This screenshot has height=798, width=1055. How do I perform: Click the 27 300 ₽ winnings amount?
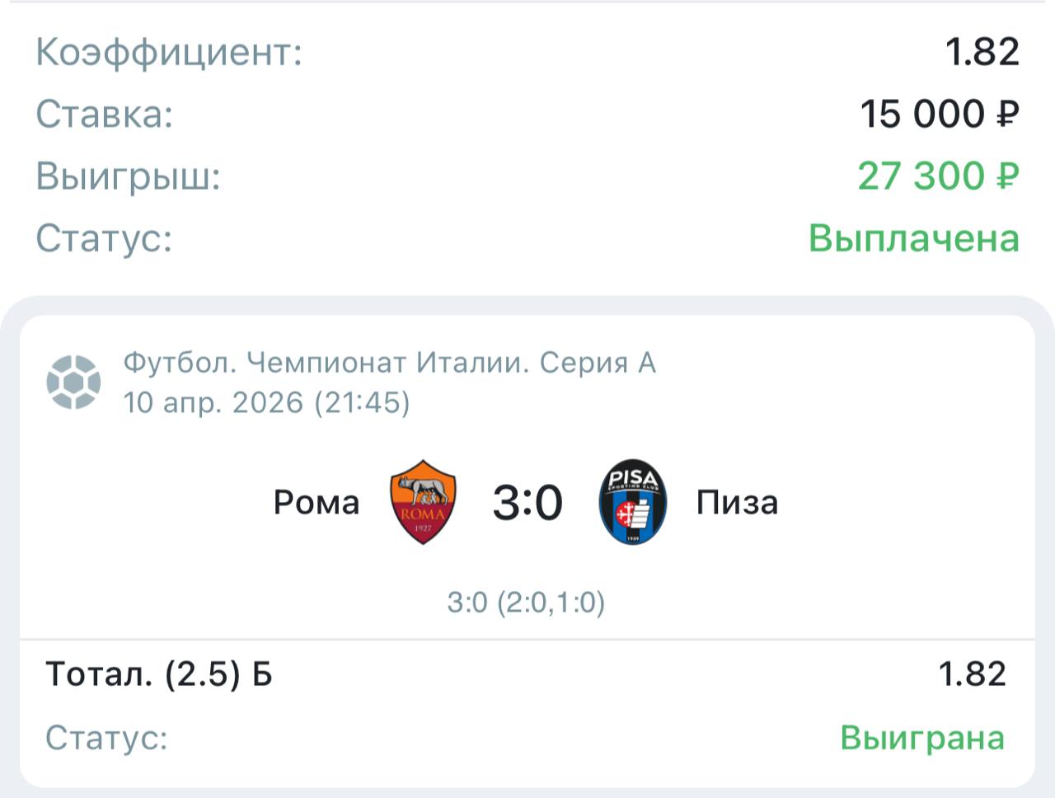pyautogui.click(x=938, y=176)
